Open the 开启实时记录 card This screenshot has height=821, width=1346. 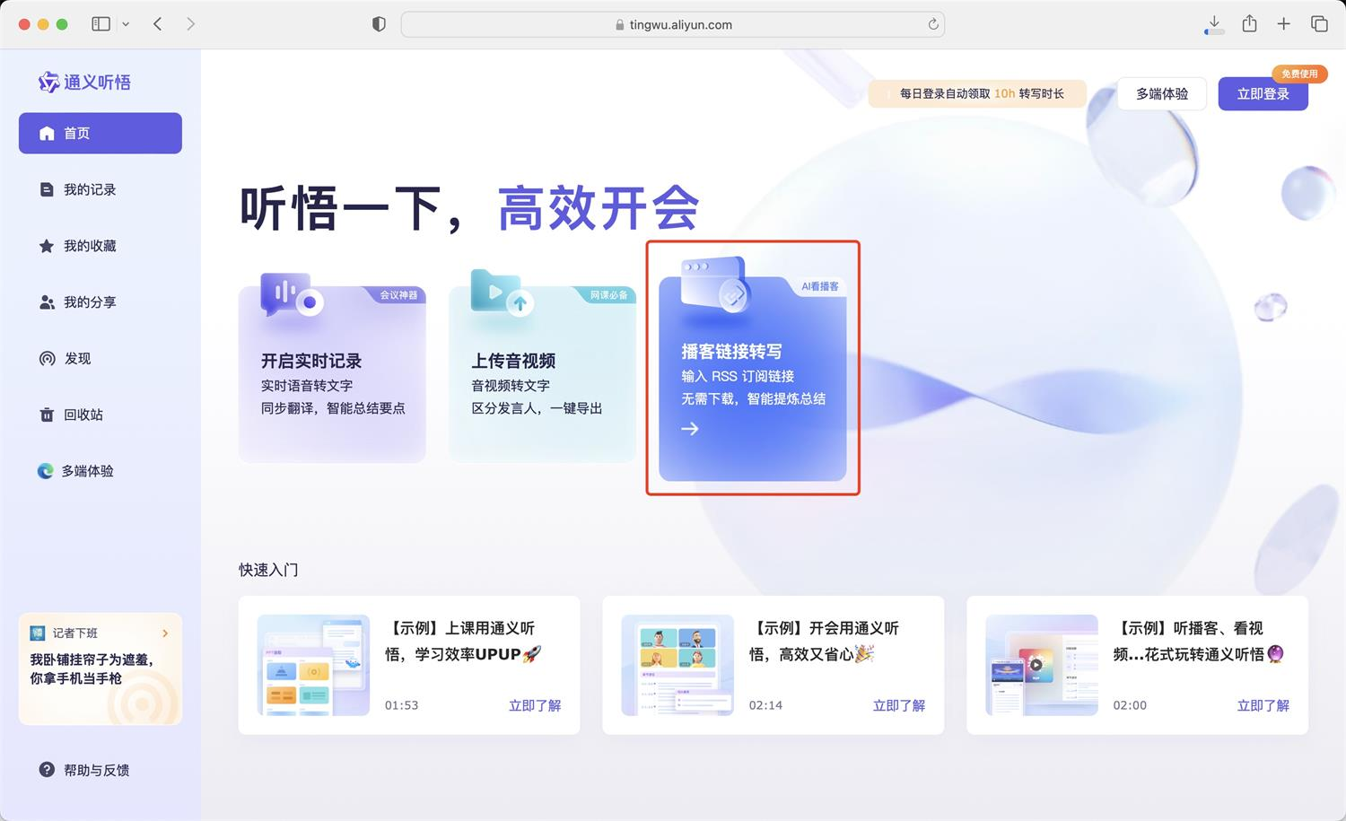click(x=332, y=374)
